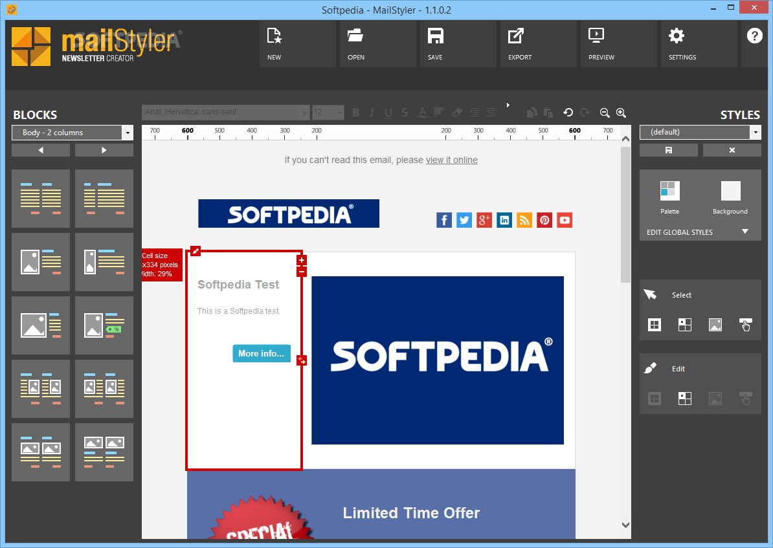Click the YouTube social icon

click(565, 220)
